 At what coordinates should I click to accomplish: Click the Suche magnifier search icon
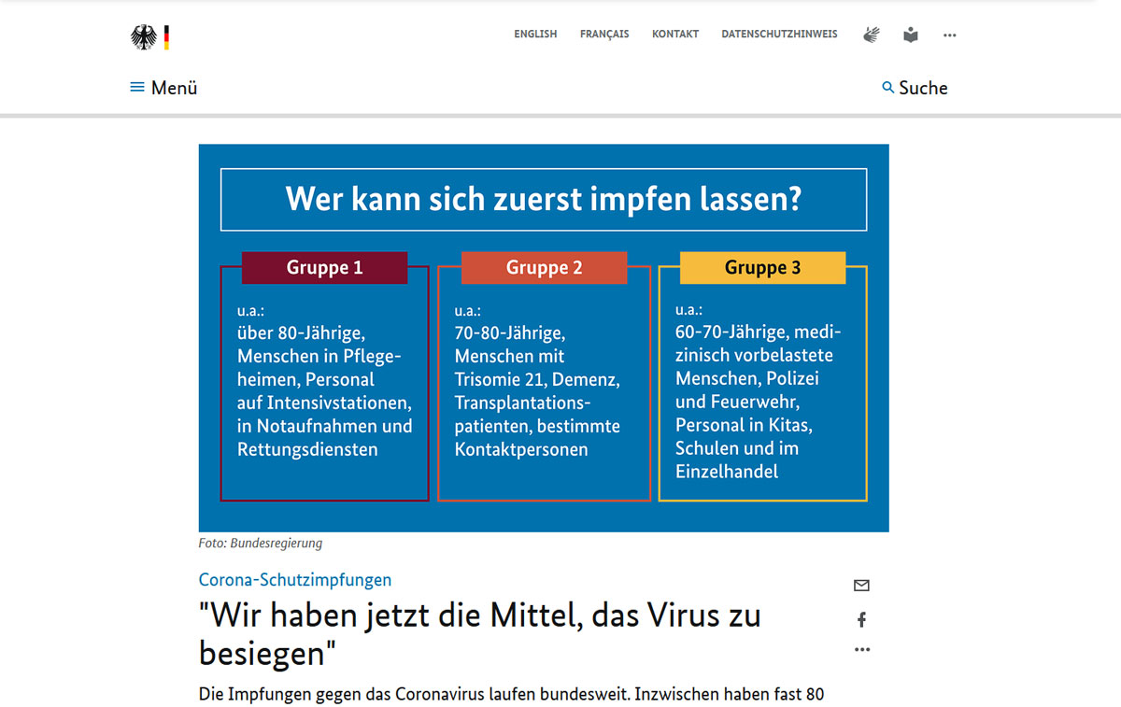(x=888, y=88)
